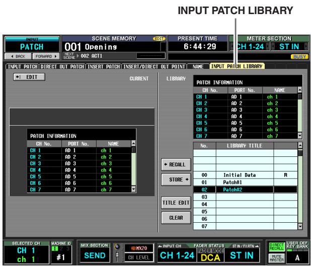Click meter section CH 1-24

pyautogui.click(x=250, y=47)
